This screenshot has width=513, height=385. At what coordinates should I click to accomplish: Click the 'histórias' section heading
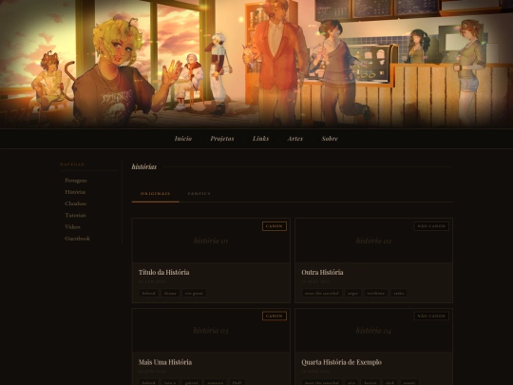tap(144, 166)
